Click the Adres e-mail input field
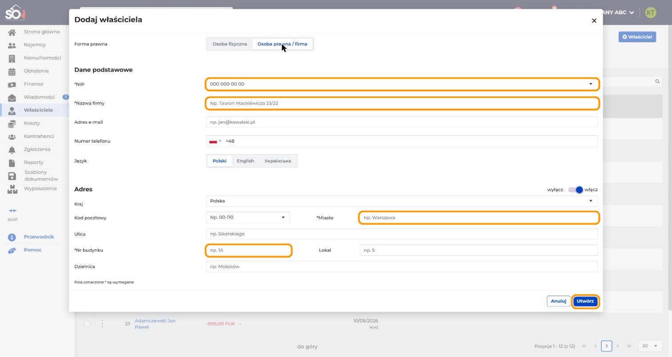 click(402, 122)
